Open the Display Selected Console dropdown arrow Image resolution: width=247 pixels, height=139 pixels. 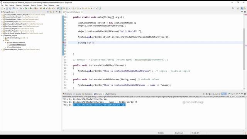(235, 94)
